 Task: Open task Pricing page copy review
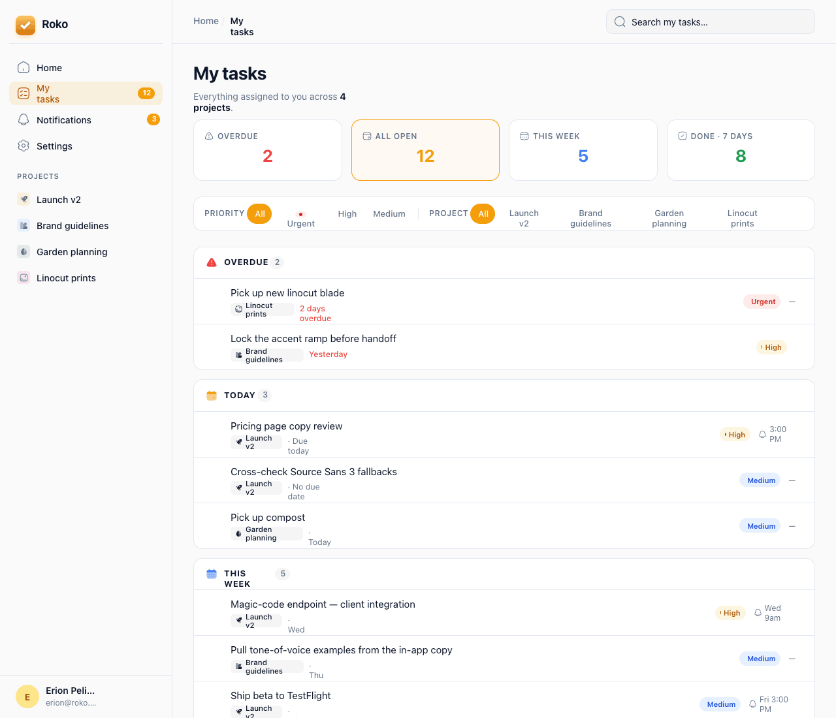(504, 435)
